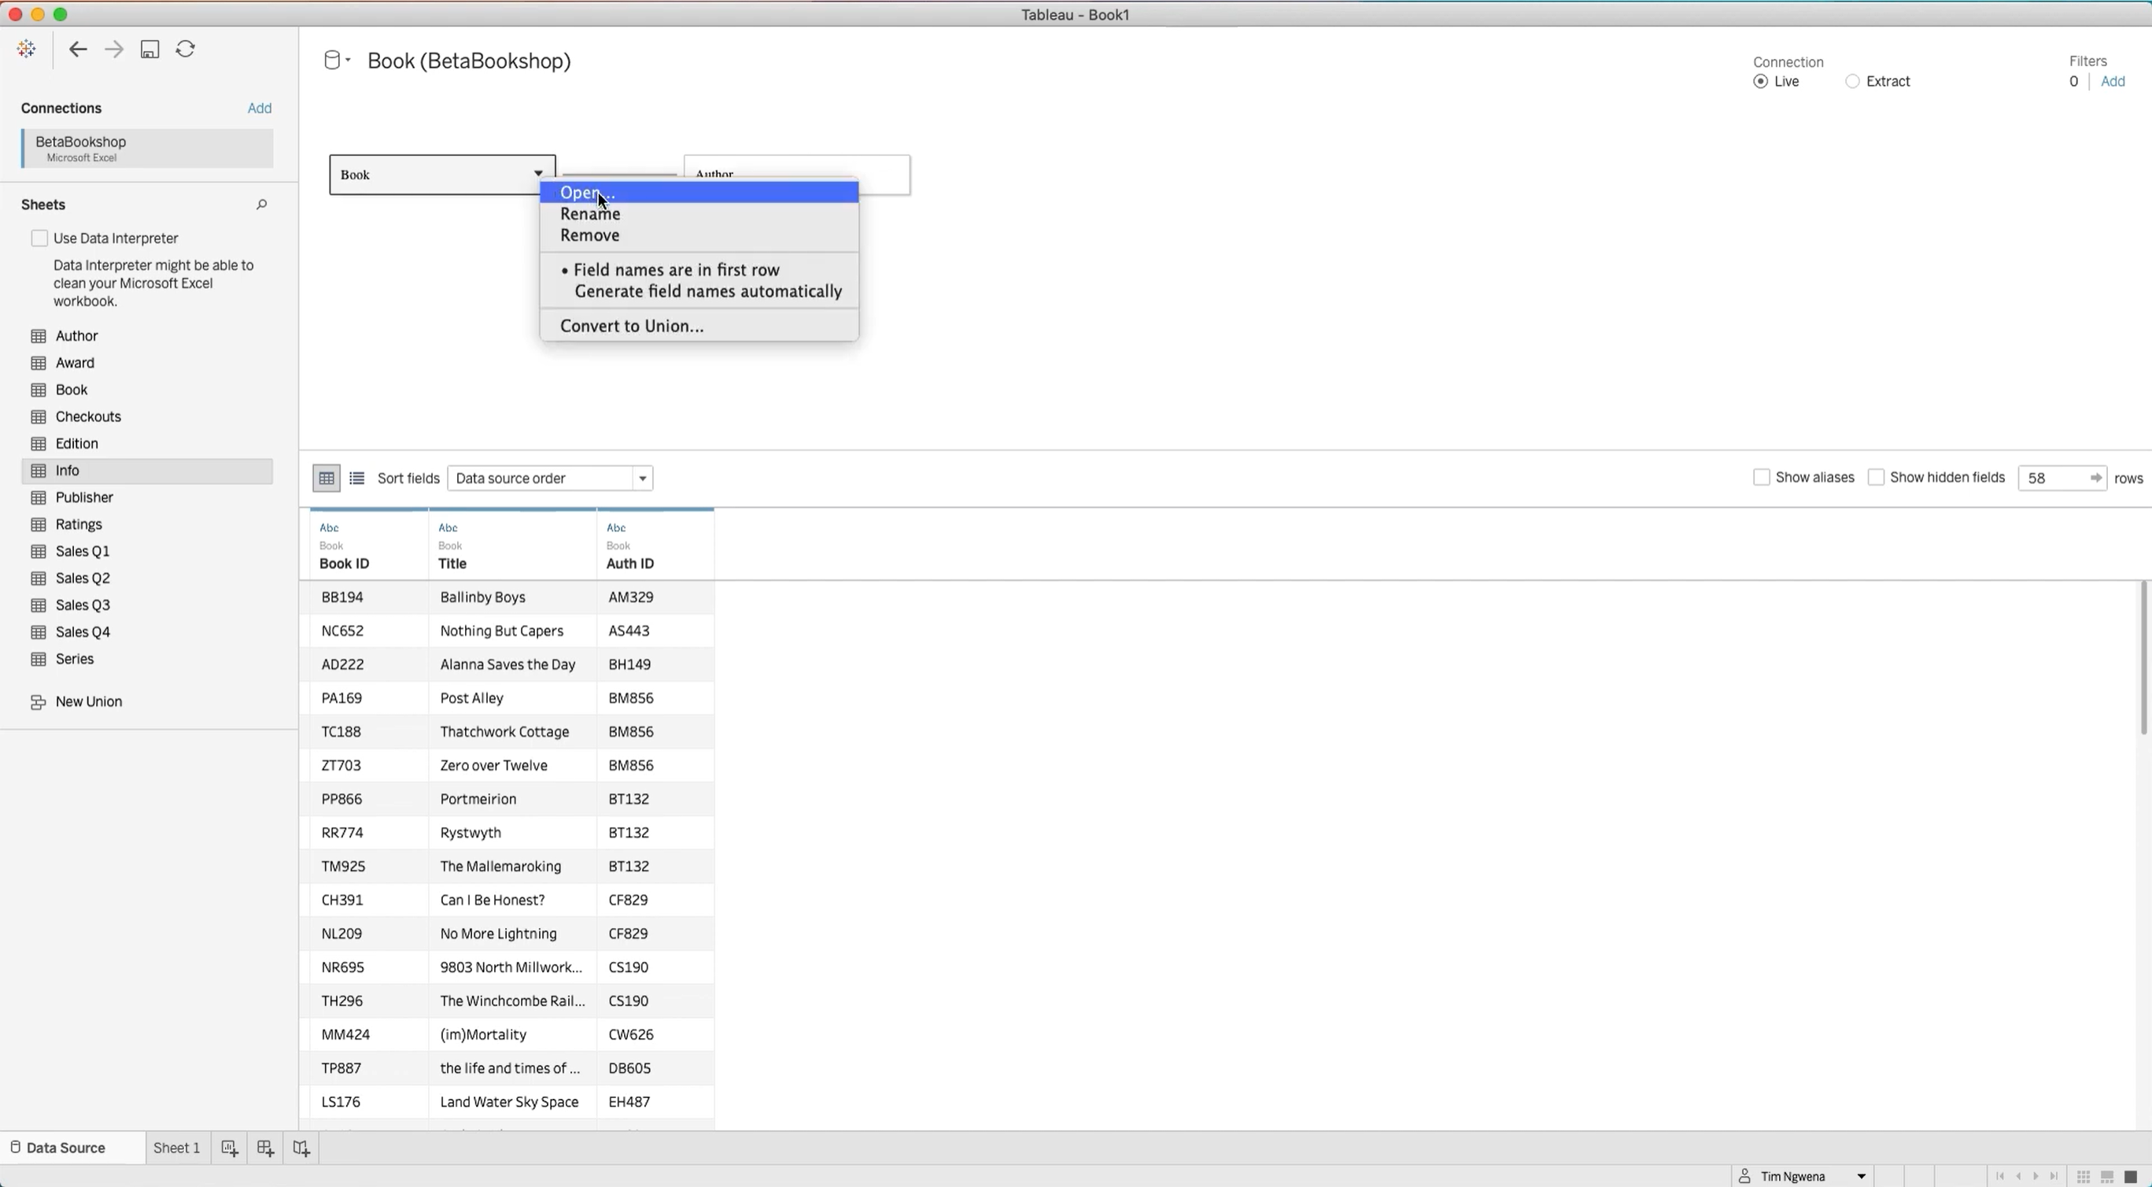Viewport: 2152px width, 1187px height.
Task: Select the Checkouts sheet
Action: tap(147, 416)
